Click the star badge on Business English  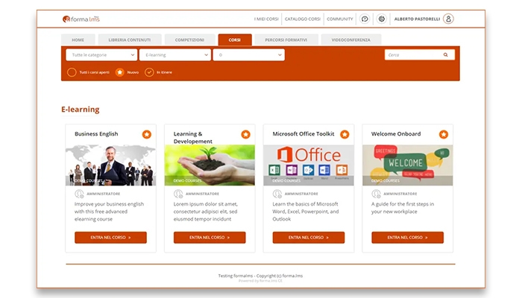tap(147, 134)
